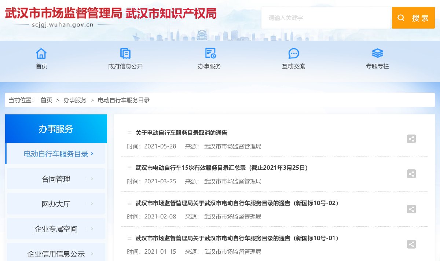Click the 首页 home icon
The height and width of the screenshot is (261, 440).
coord(41,54)
